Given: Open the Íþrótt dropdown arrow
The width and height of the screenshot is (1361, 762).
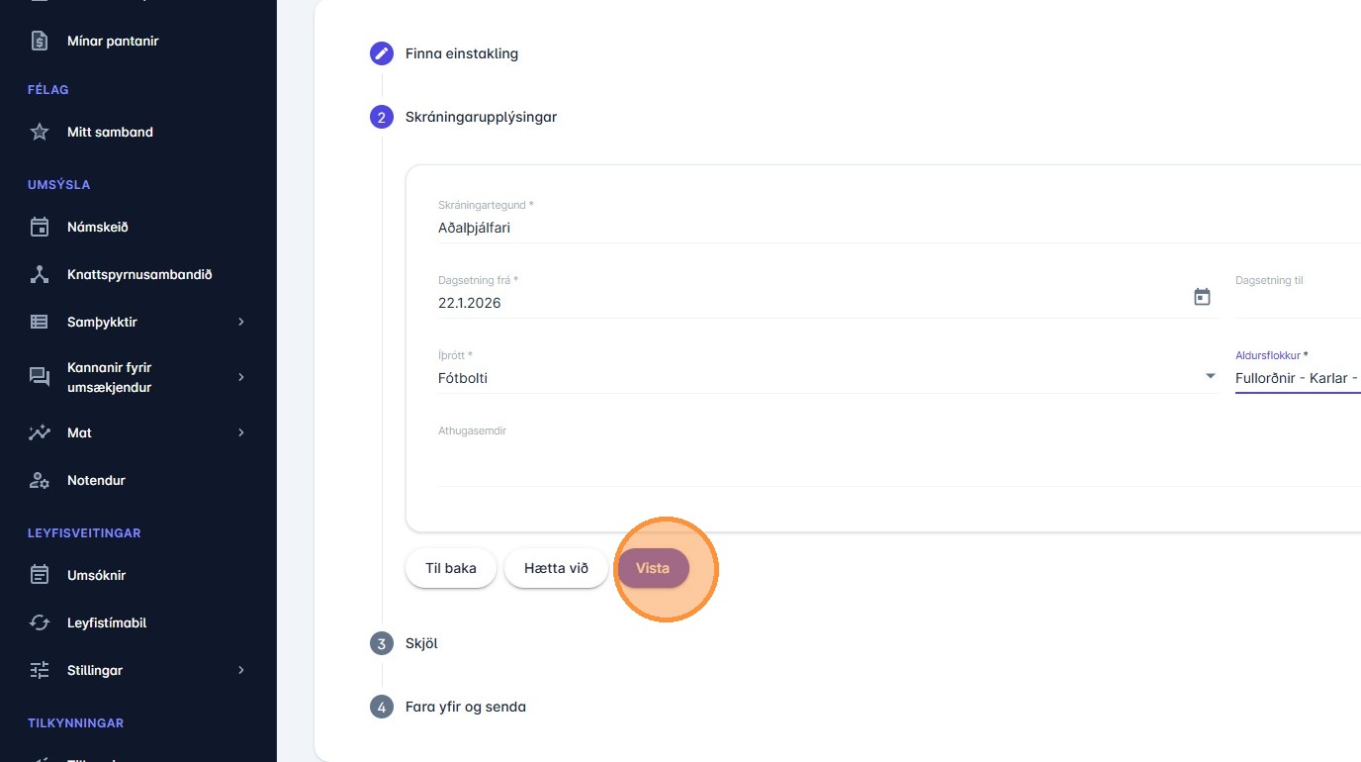Looking at the screenshot, I should point(1210,377).
